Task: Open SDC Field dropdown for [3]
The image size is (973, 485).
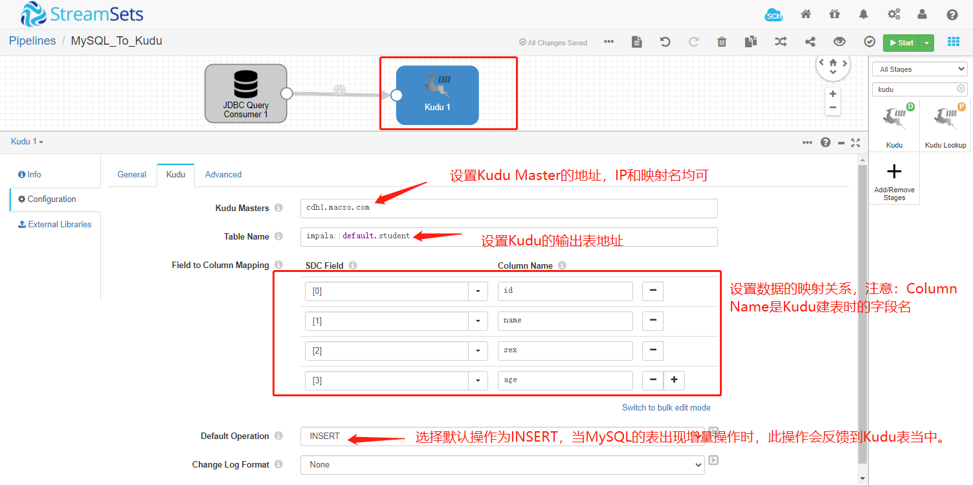Action: (x=478, y=381)
